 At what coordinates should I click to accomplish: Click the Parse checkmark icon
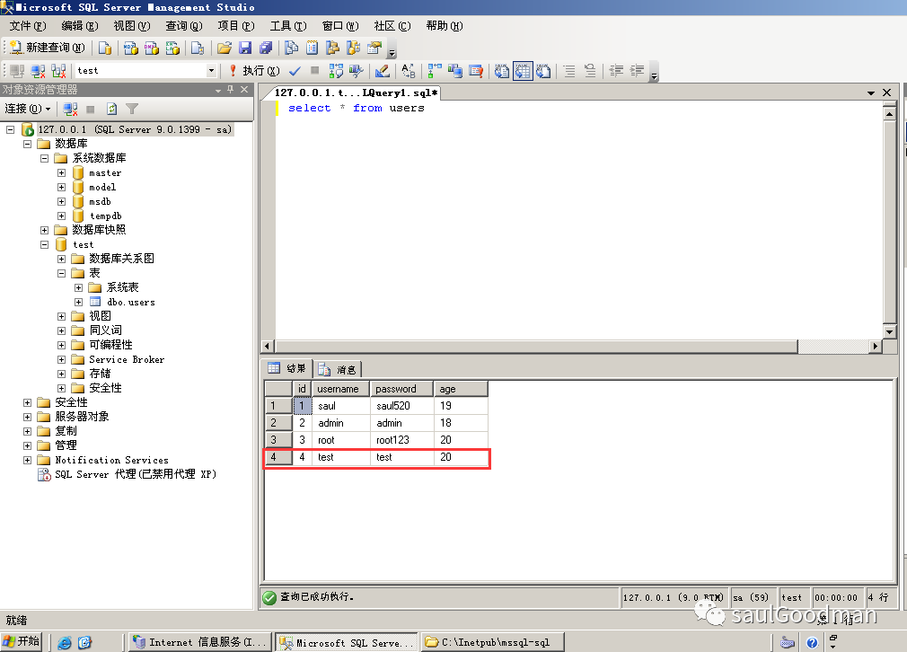click(295, 71)
